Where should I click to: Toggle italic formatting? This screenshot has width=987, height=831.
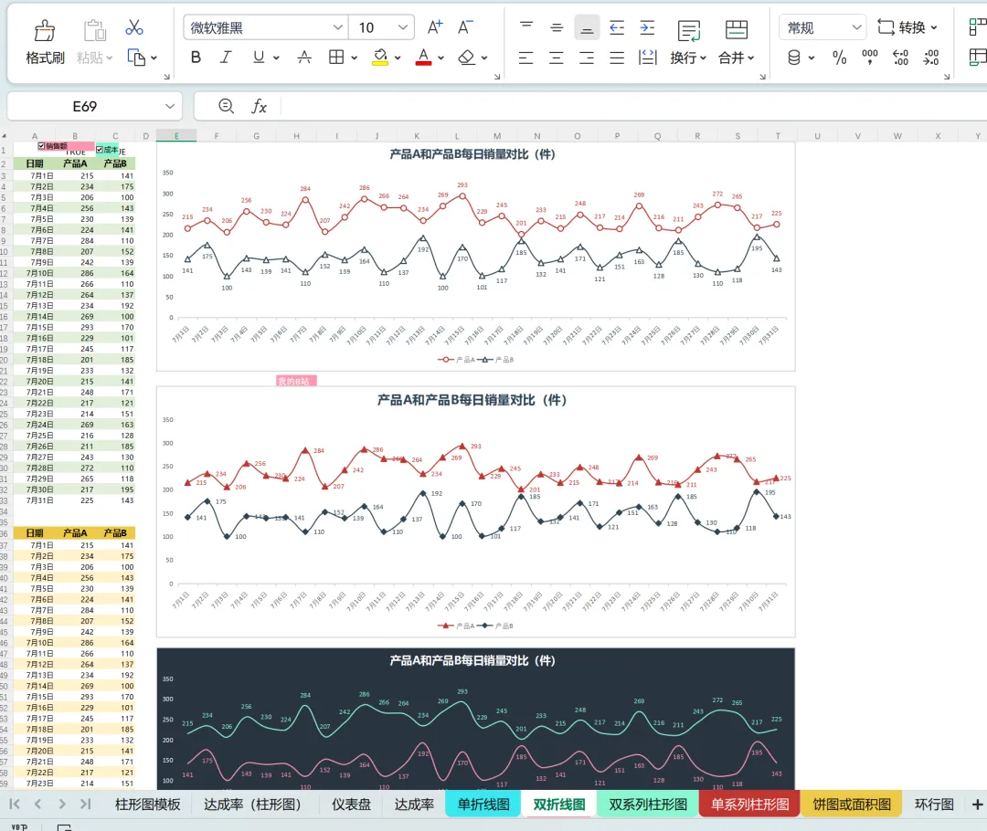click(226, 58)
